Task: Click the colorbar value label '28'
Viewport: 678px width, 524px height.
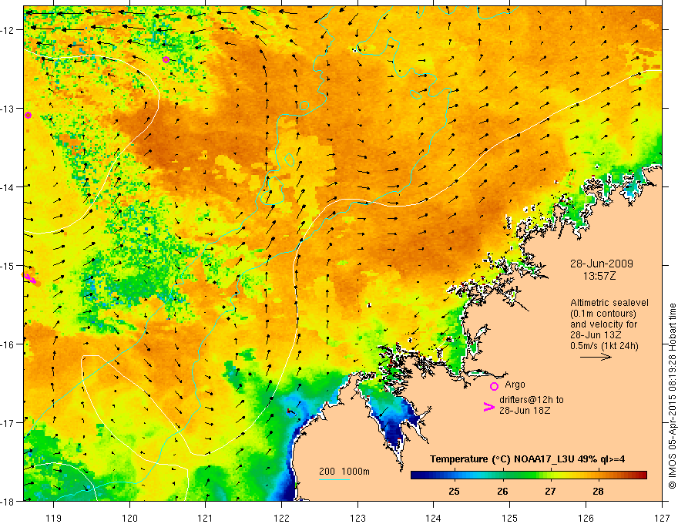Action: pyautogui.click(x=598, y=491)
